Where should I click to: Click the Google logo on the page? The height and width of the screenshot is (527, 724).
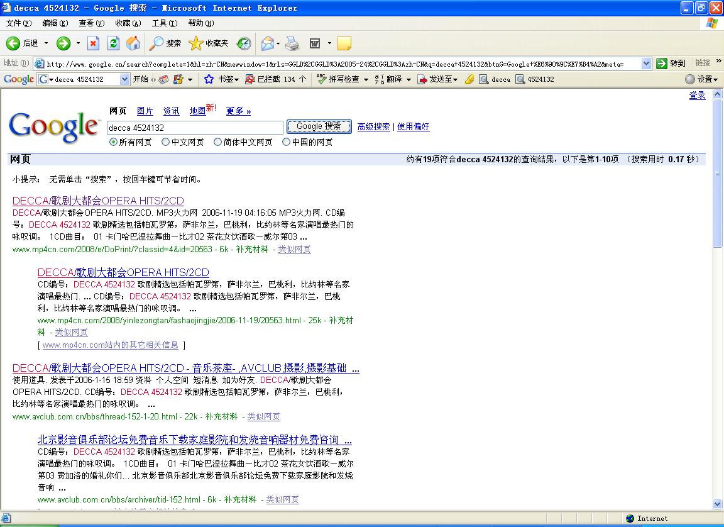coord(53,127)
